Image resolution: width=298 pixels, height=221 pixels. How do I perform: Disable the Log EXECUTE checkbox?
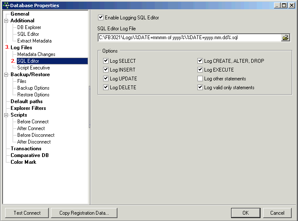200,70
